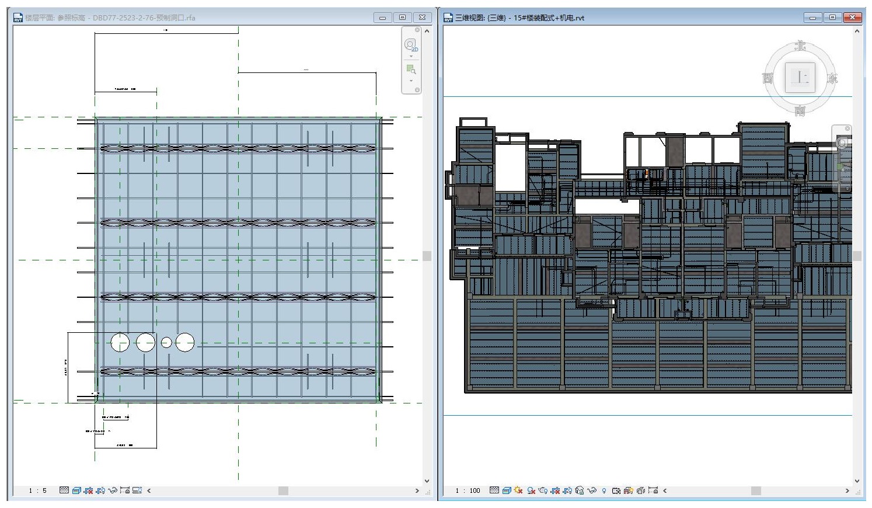Open Temporary Hide/Isolate in 3D view bar
The image size is (872, 508).
(591, 490)
